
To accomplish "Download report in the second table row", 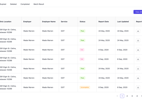I will pos(138,40).
